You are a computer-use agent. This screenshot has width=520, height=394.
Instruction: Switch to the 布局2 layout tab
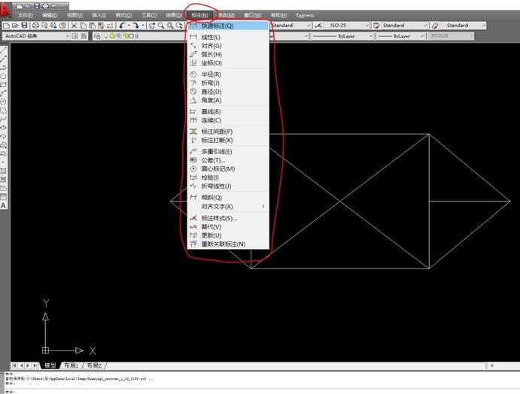(94, 365)
